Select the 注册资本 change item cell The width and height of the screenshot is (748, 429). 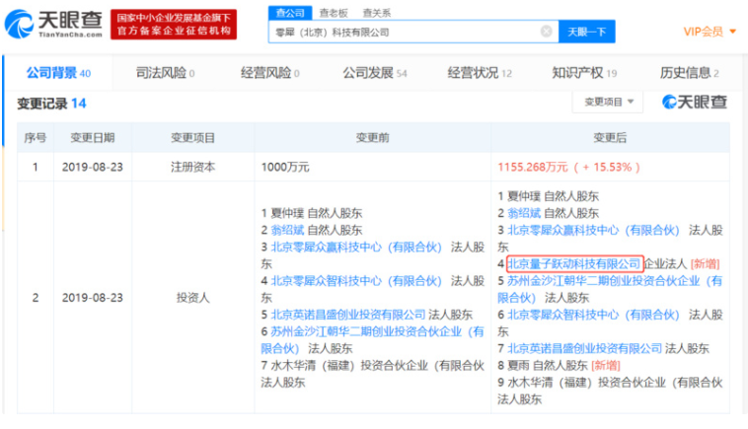[192, 167]
